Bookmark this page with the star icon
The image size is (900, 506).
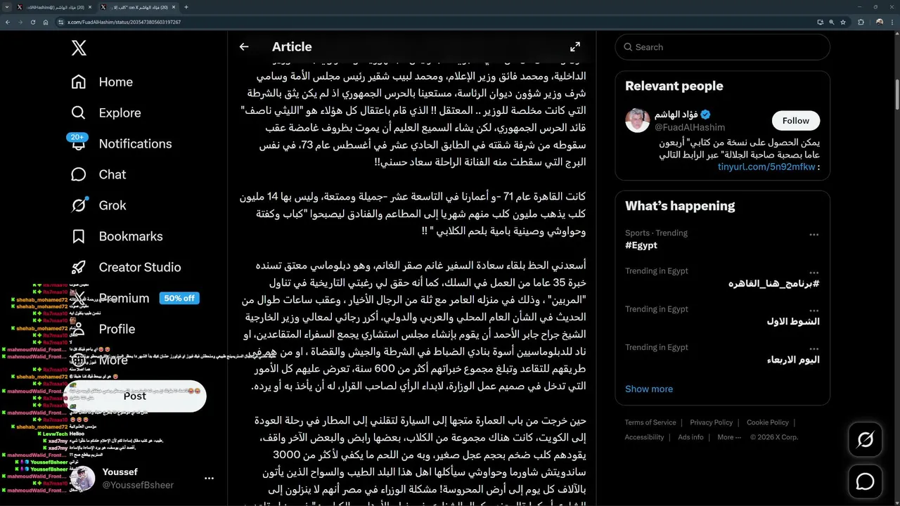pyautogui.click(x=844, y=22)
